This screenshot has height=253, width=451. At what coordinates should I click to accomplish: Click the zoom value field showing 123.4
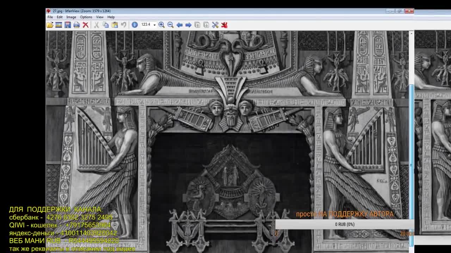146,25
